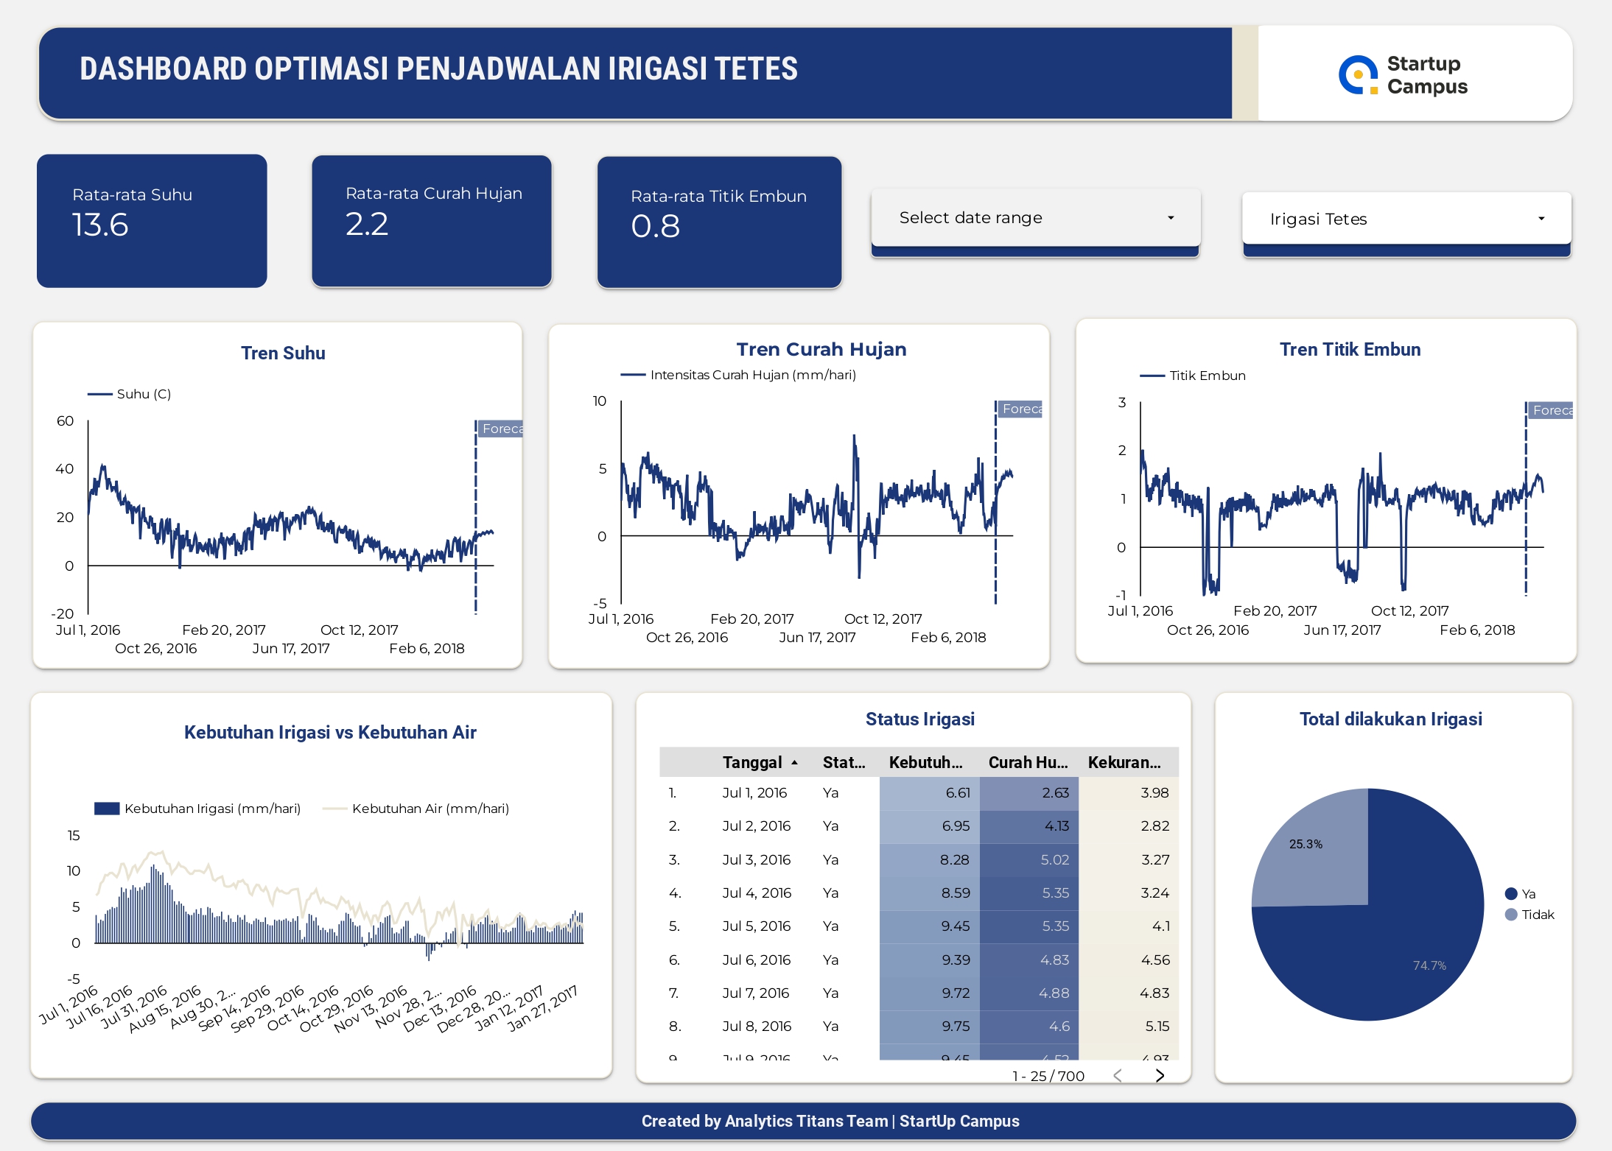
Task: Click the Tidak legend dot in pie chart
Action: 1511,915
